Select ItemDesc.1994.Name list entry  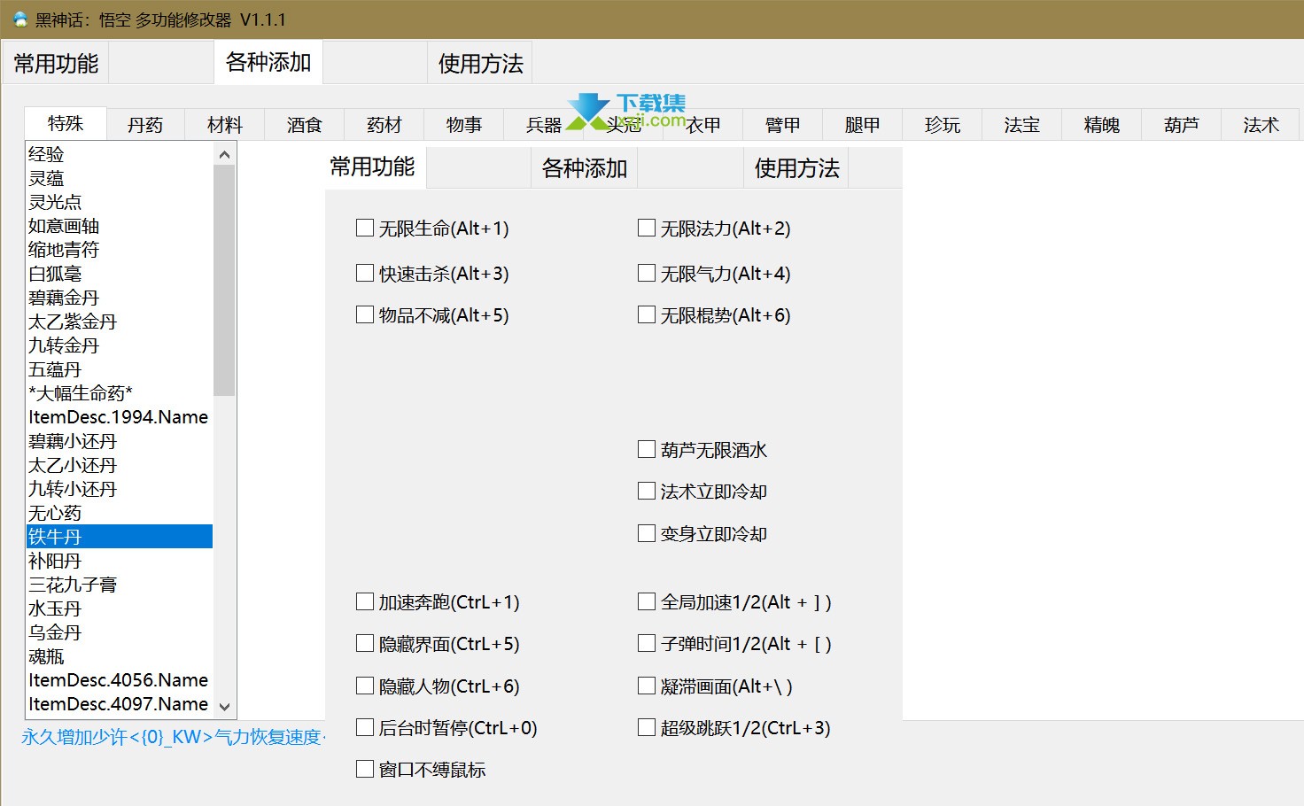pos(120,417)
